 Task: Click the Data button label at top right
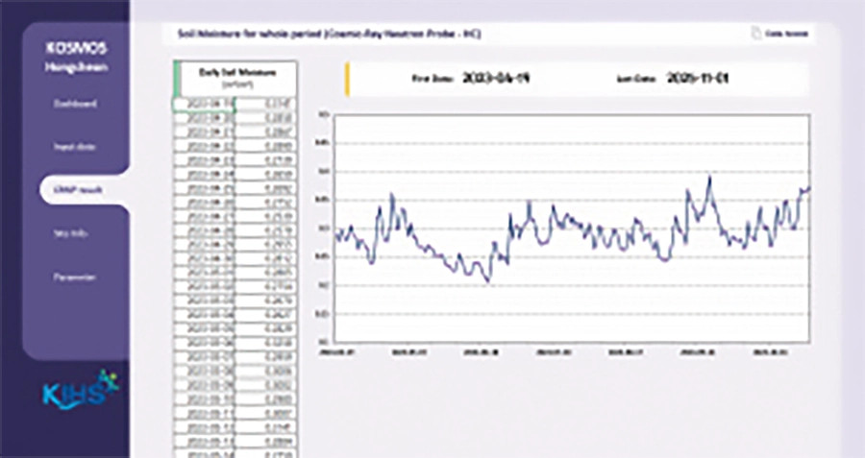[x=786, y=34]
